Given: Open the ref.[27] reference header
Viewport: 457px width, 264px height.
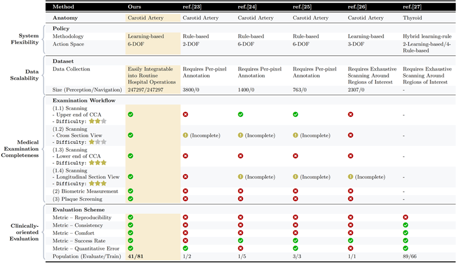Looking at the screenshot, I should pos(413,7).
